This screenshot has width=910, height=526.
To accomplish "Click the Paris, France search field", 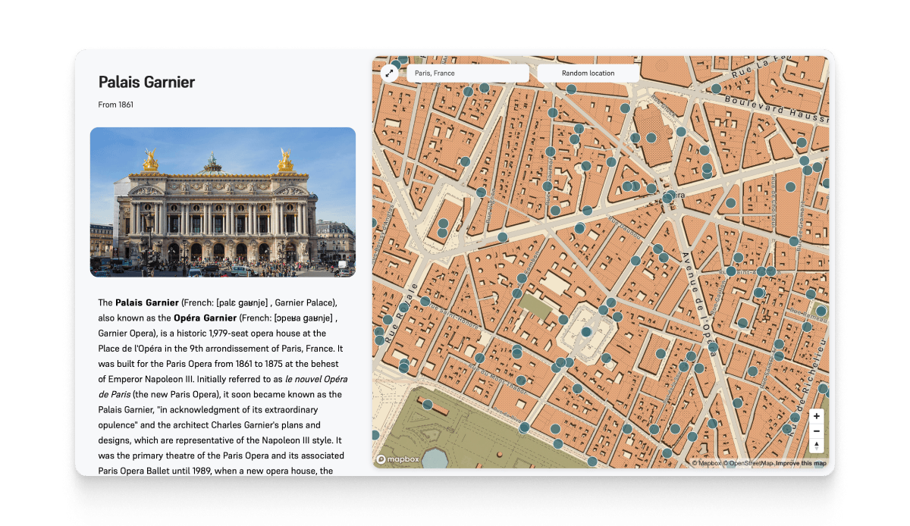I will 467,73.
